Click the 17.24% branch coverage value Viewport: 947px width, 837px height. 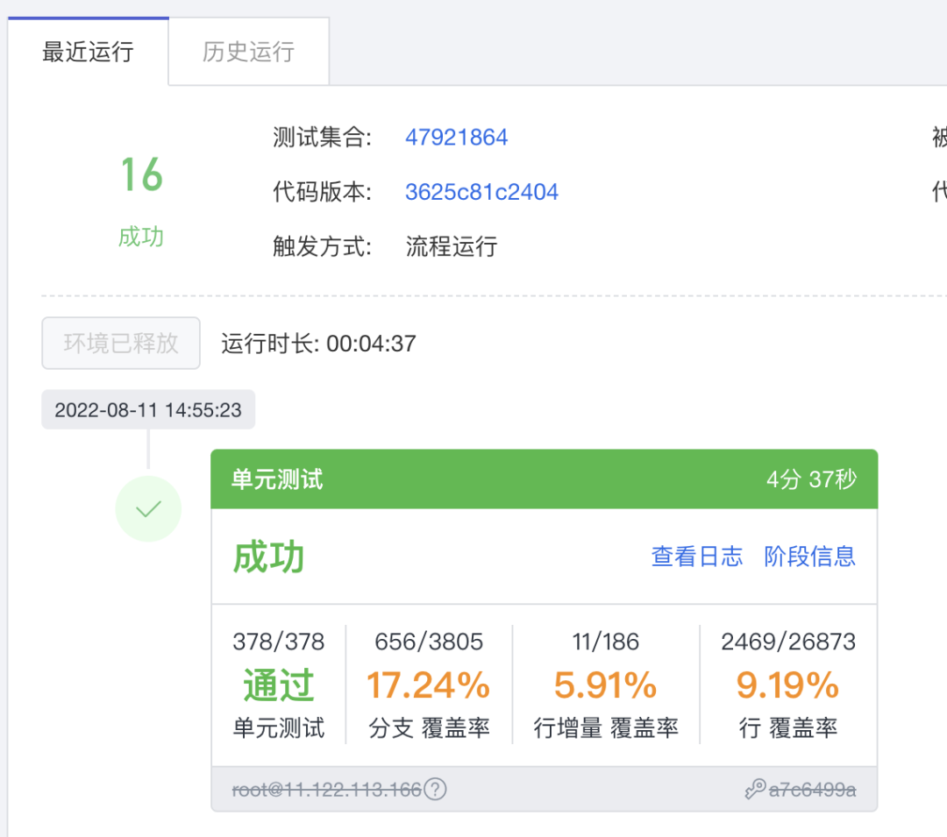(428, 685)
